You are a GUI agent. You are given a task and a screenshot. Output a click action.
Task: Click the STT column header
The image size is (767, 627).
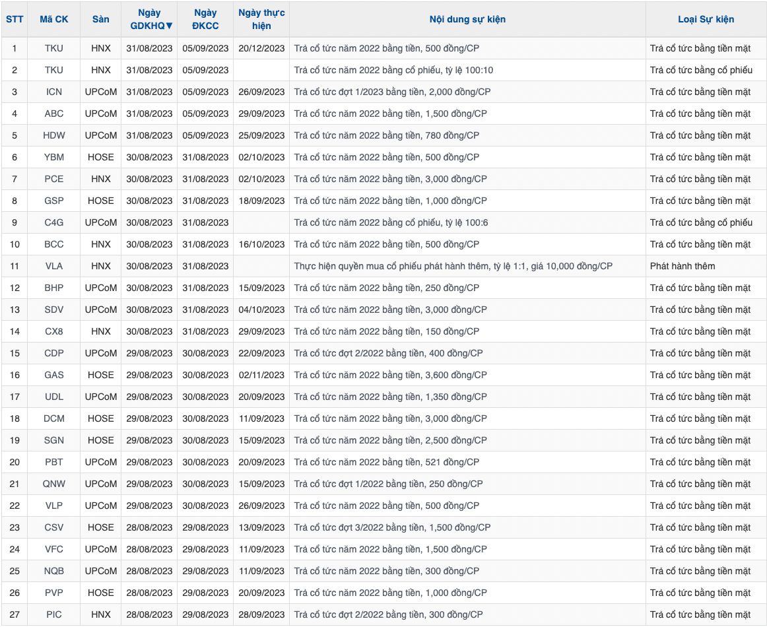pyautogui.click(x=15, y=19)
